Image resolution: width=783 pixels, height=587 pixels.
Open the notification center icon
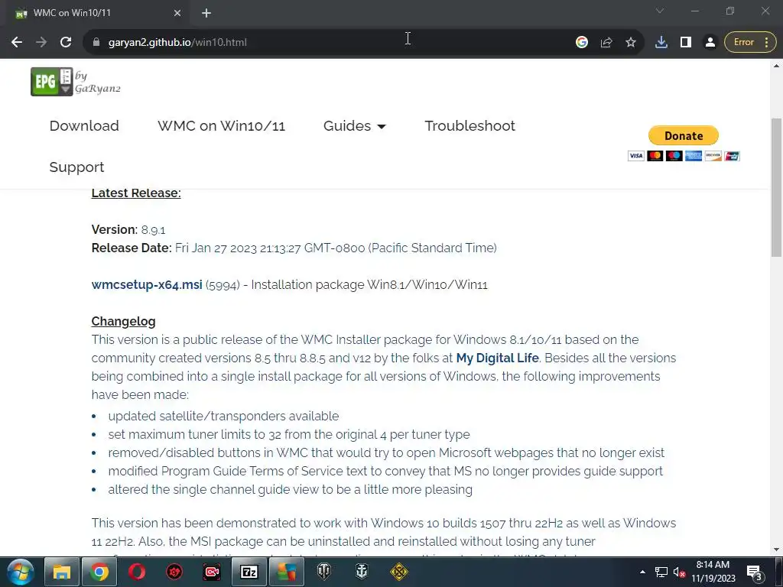755,572
